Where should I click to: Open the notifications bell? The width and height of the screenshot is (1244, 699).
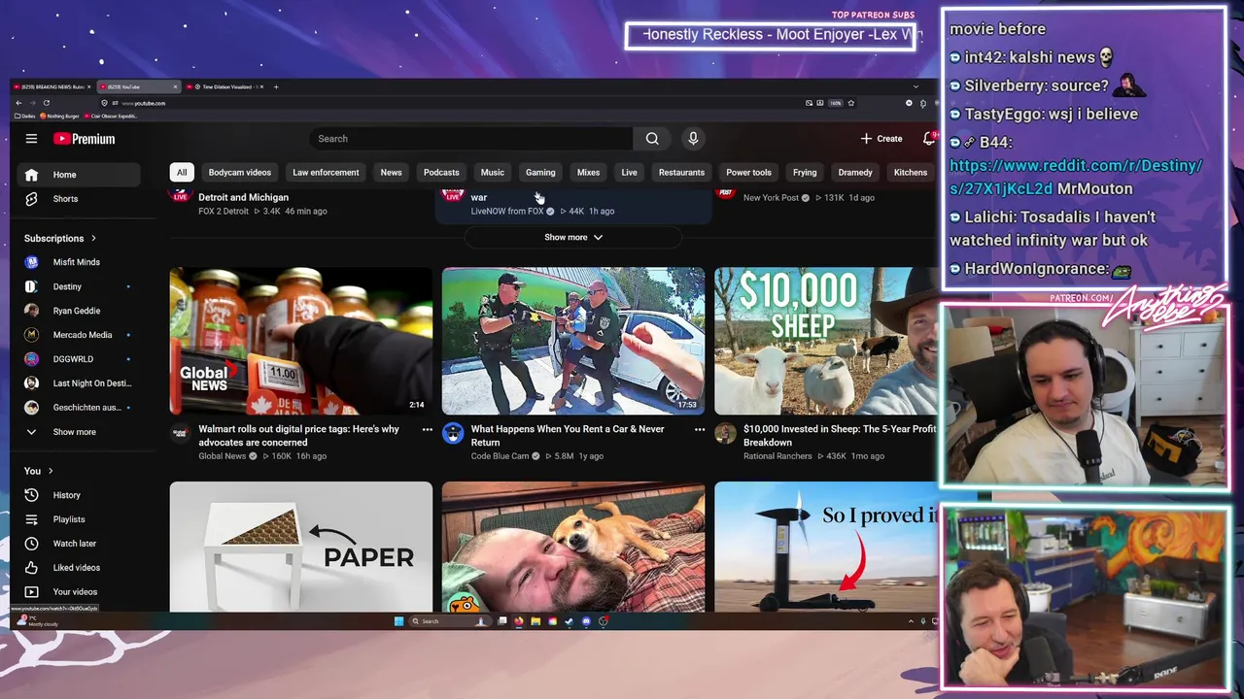(x=929, y=139)
